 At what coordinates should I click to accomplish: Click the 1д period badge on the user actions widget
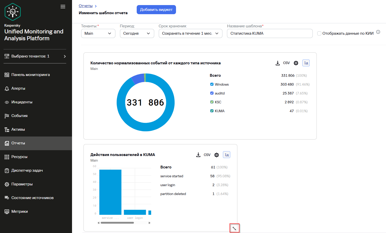pos(226,155)
